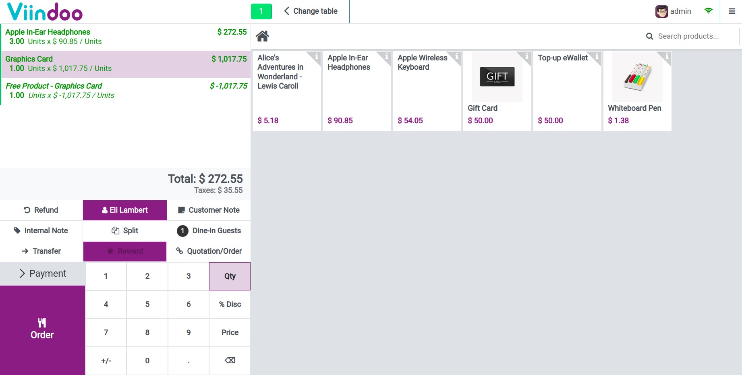Click the green table 1 badge
This screenshot has height=375, width=742.
pyautogui.click(x=261, y=11)
